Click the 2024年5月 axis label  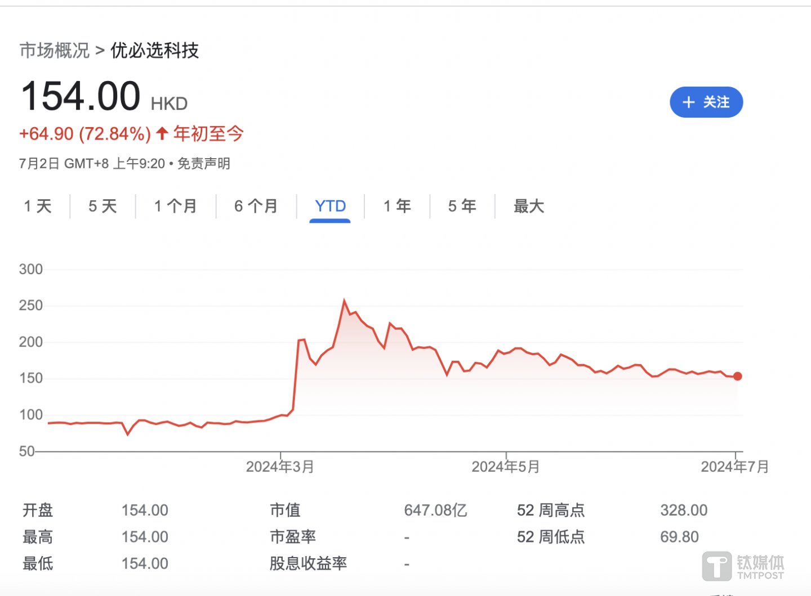pyautogui.click(x=505, y=467)
